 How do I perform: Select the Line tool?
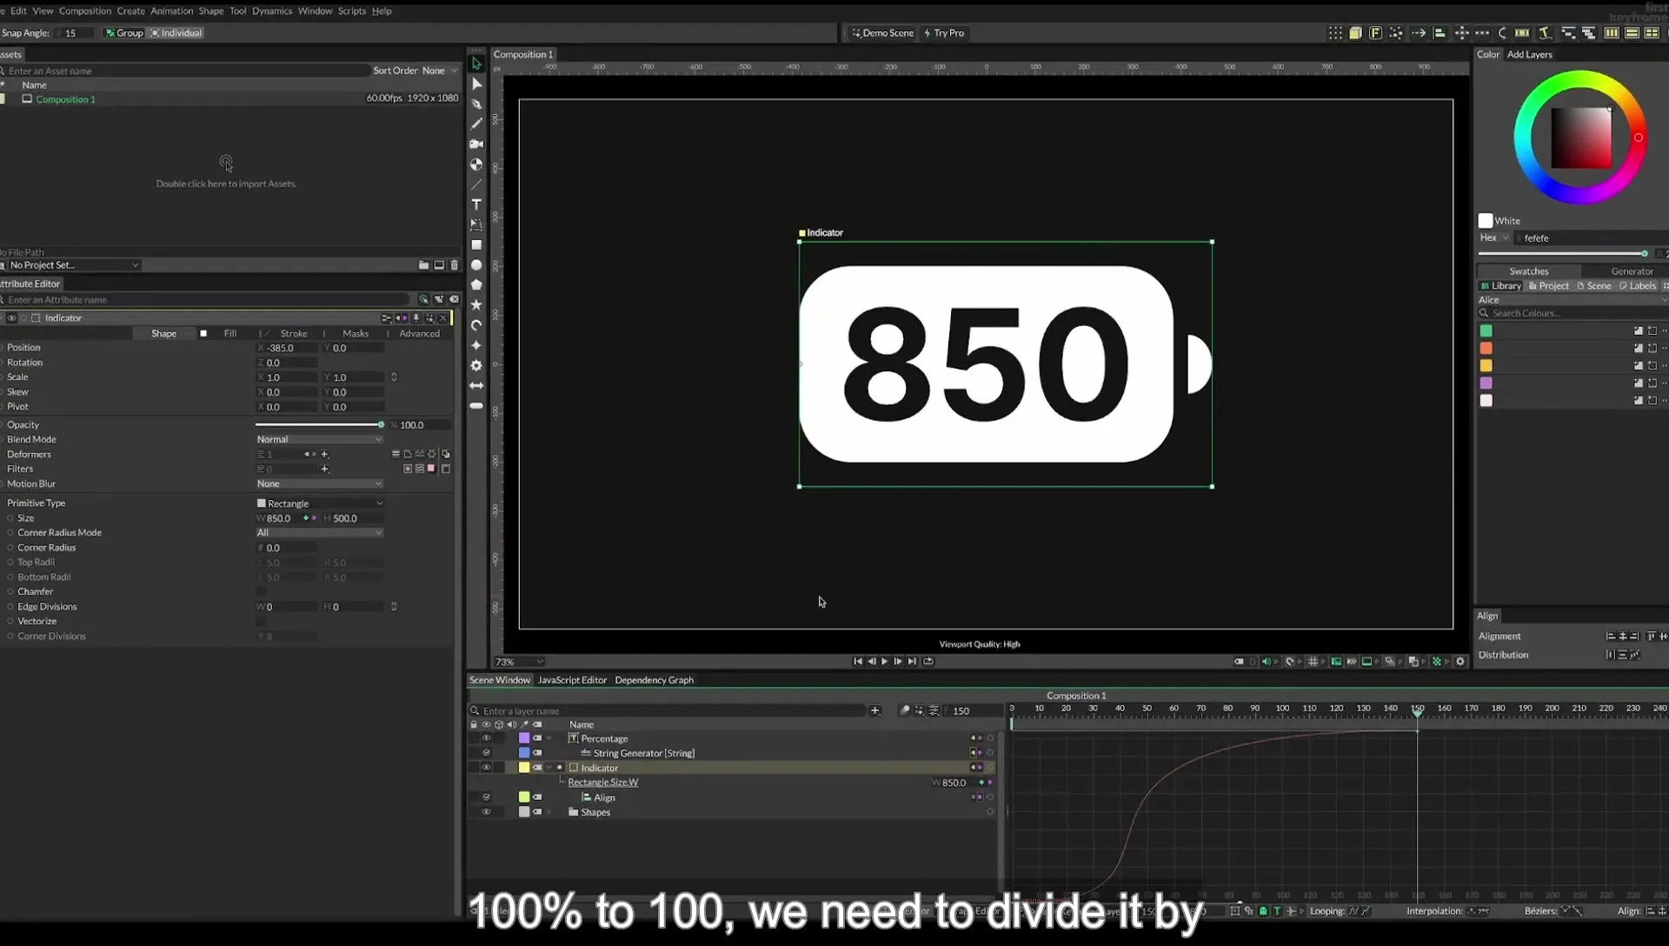476,184
